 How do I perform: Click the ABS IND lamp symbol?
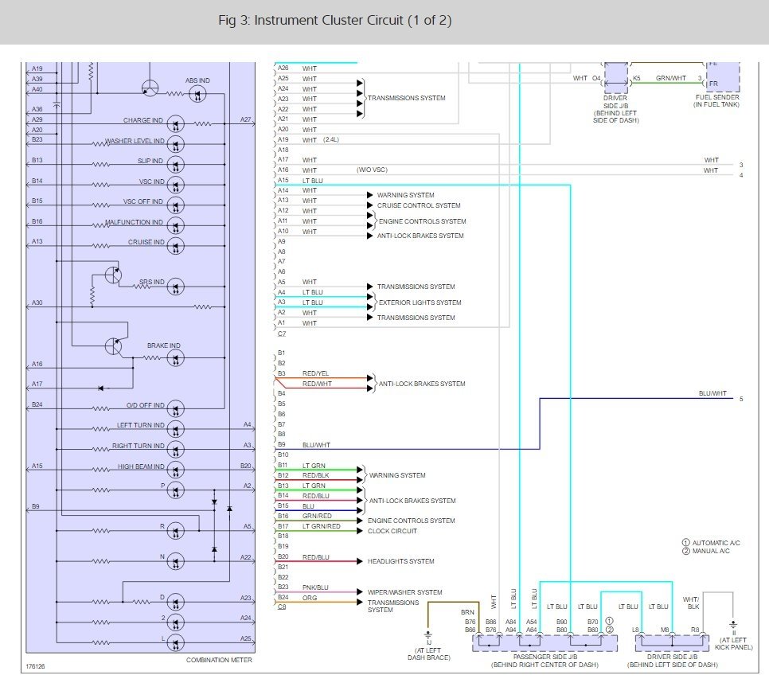(197, 94)
